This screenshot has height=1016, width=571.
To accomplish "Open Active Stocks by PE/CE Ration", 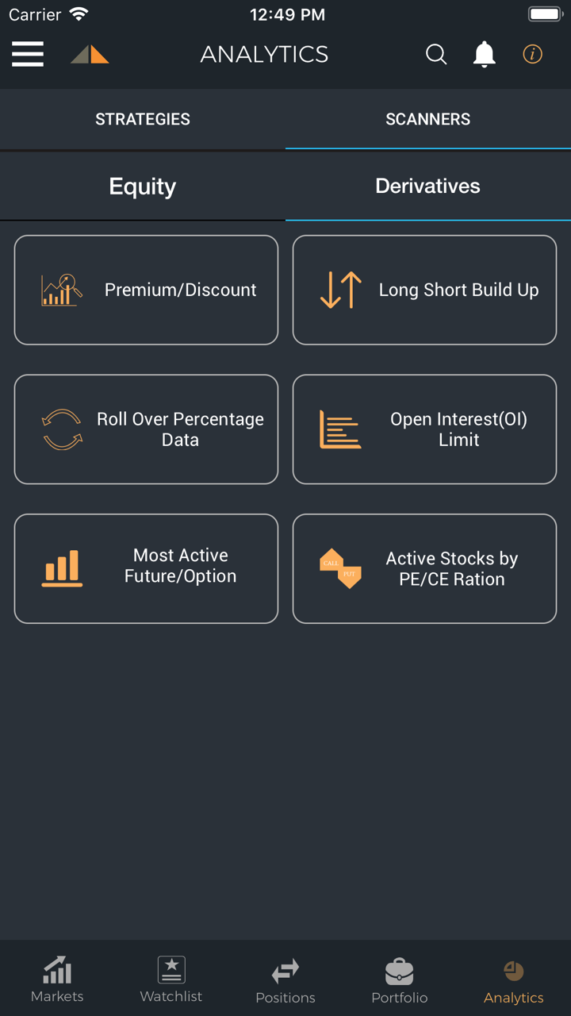I will point(424,568).
